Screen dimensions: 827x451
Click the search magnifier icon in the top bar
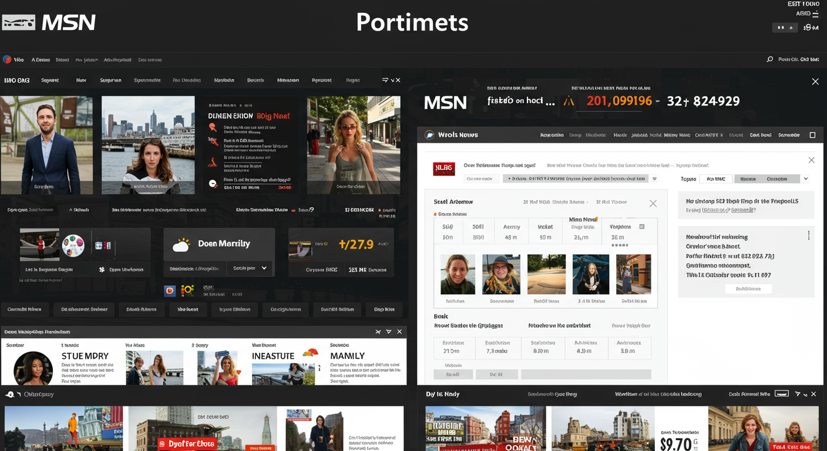point(769,59)
